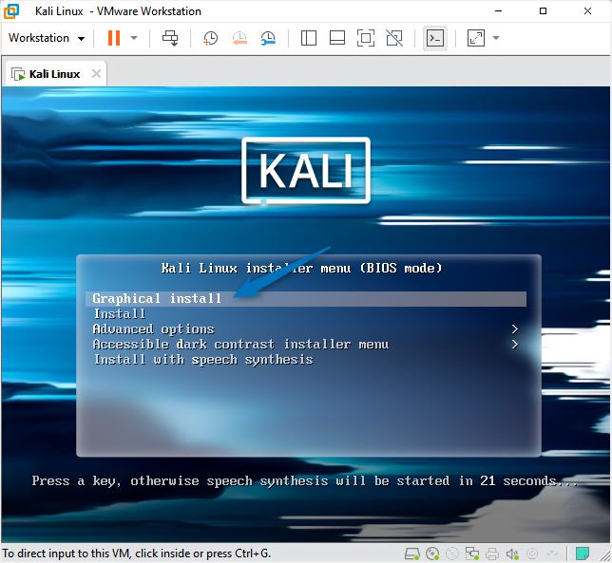This screenshot has width=612, height=563.
Task: Click the greyed-out camera device icon
Action: (x=532, y=554)
